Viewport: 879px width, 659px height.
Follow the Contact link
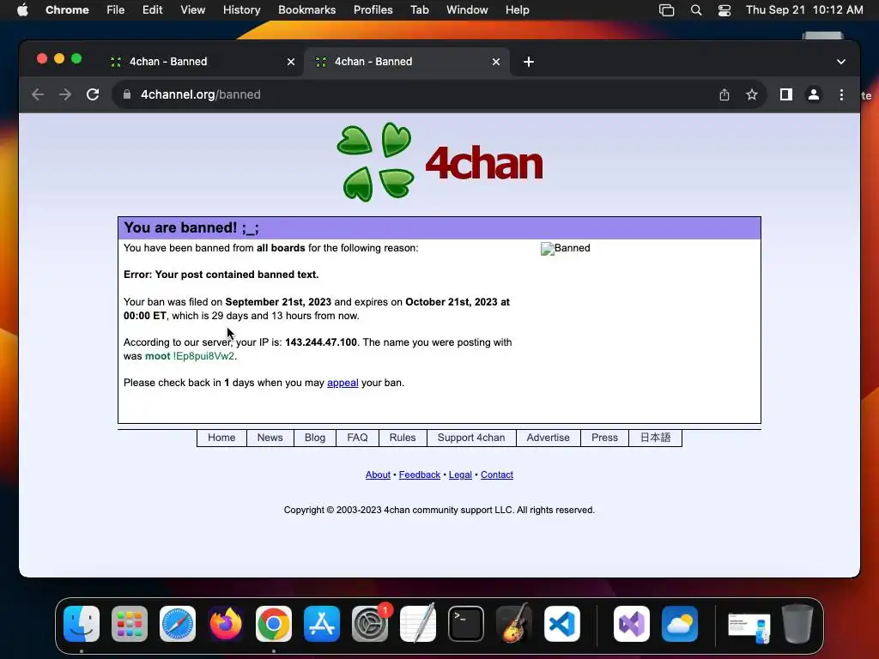pyautogui.click(x=497, y=475)
